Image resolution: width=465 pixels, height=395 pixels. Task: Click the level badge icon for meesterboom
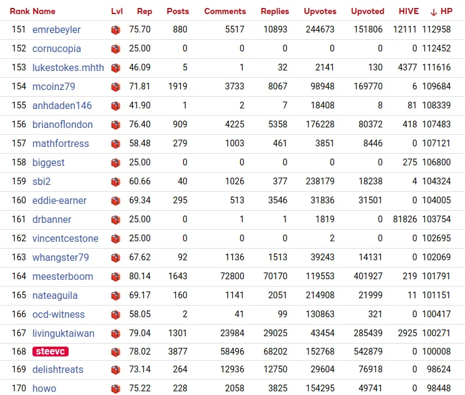coord(116,277)
